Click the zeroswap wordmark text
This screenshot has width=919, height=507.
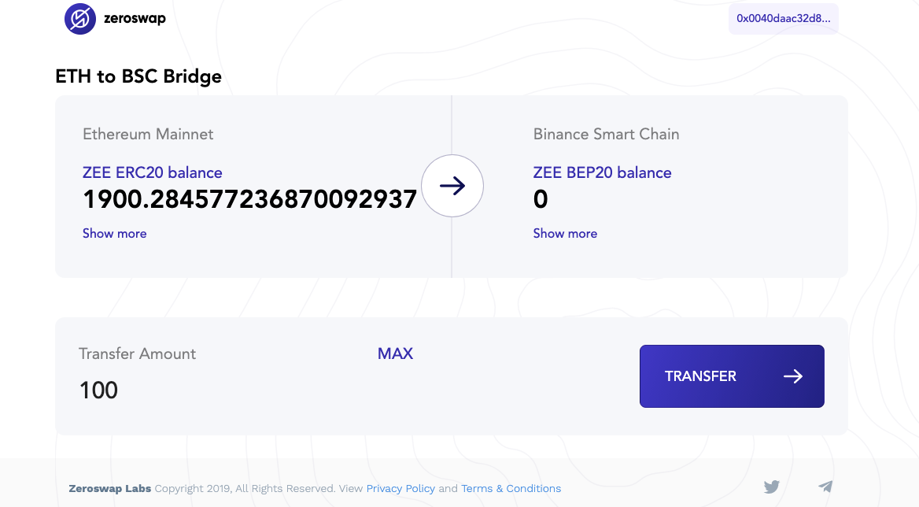point(135,19)
